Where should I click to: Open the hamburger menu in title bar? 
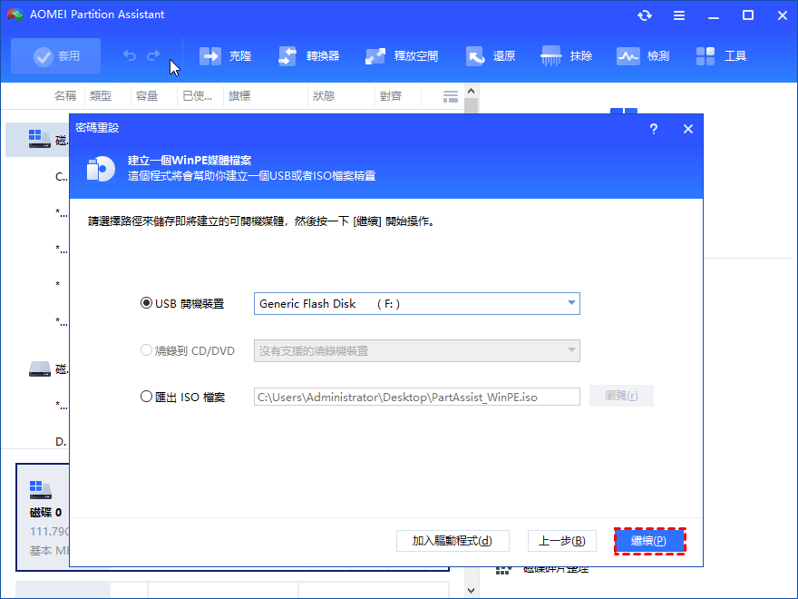679,15
